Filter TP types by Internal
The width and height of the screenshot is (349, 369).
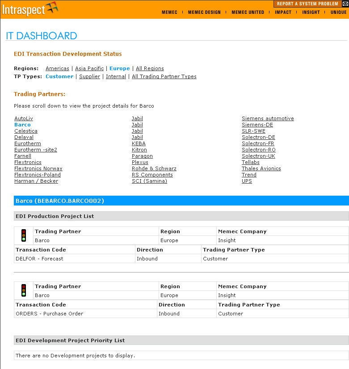(x=116, y=76)
